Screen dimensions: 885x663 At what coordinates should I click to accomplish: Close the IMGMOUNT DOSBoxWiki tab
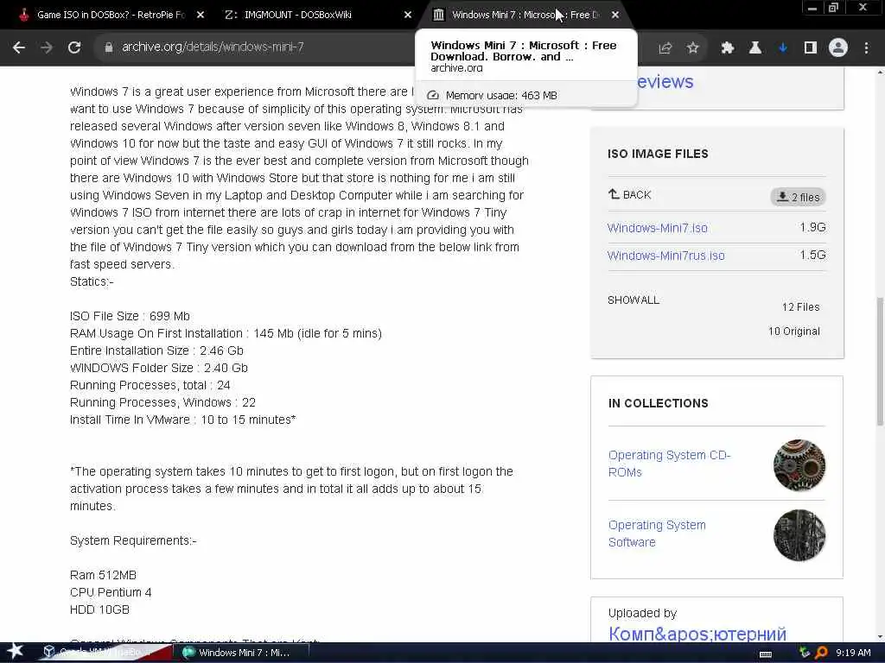408,16
